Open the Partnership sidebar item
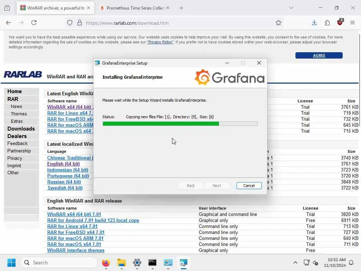The height and width of the screenshot is (271, 361). [x=19, y=151]
